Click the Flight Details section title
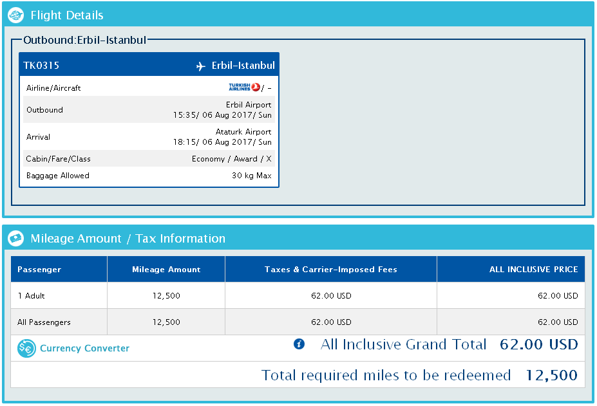The image size is (597, 406). coord(67,15)
